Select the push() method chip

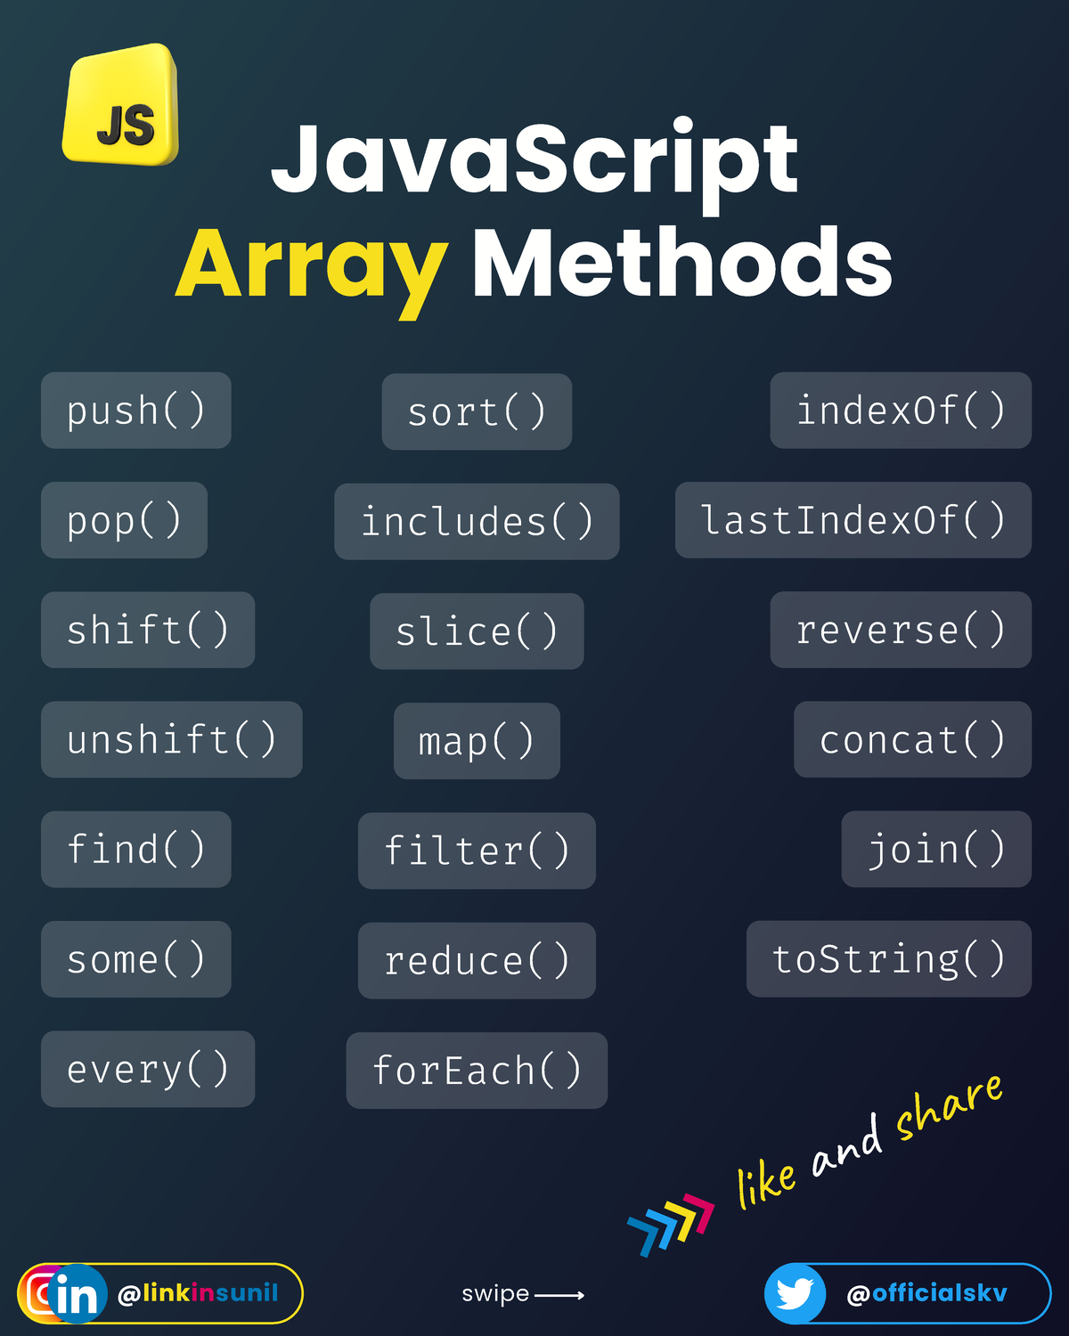(136, 411)
